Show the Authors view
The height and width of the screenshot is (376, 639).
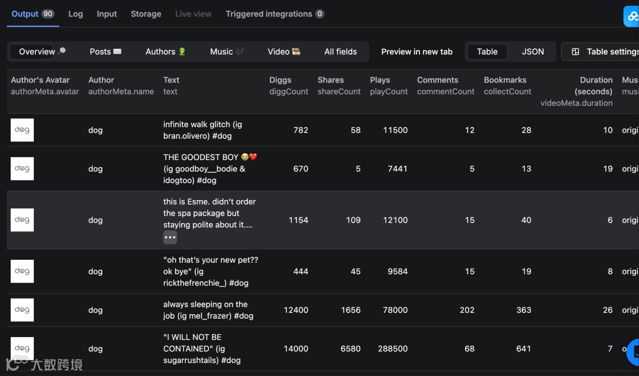165,52
